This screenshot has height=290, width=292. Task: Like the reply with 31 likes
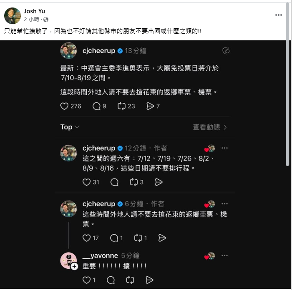pyautogui.click(x=86, y=182)
